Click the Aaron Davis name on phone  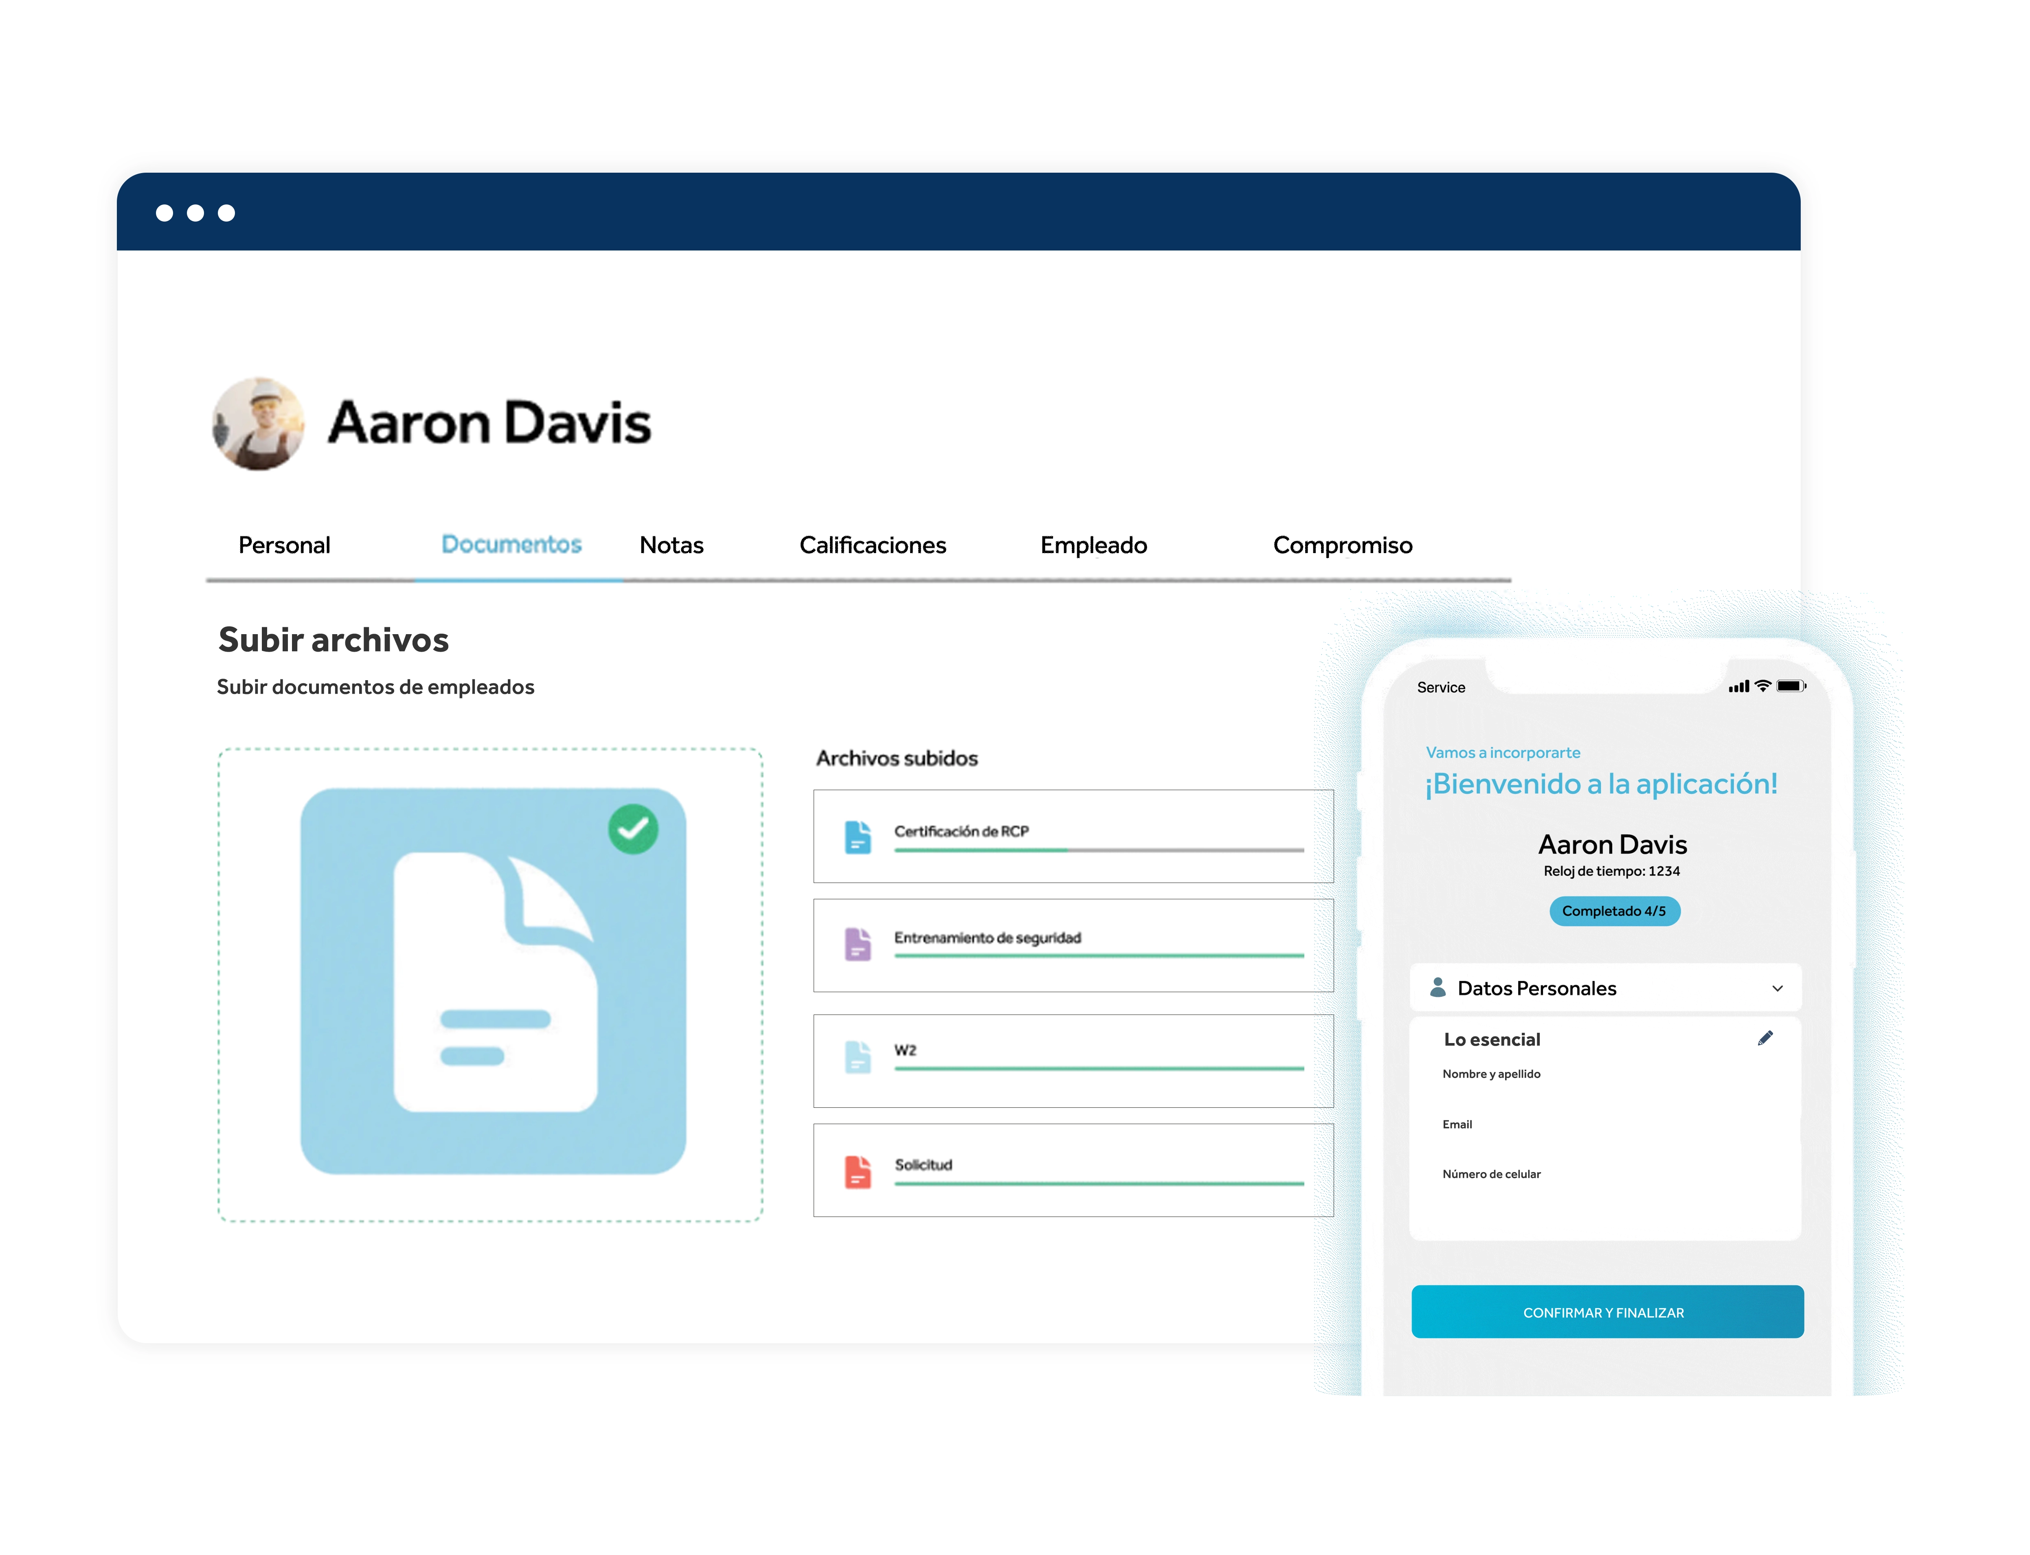point(1612,844)
